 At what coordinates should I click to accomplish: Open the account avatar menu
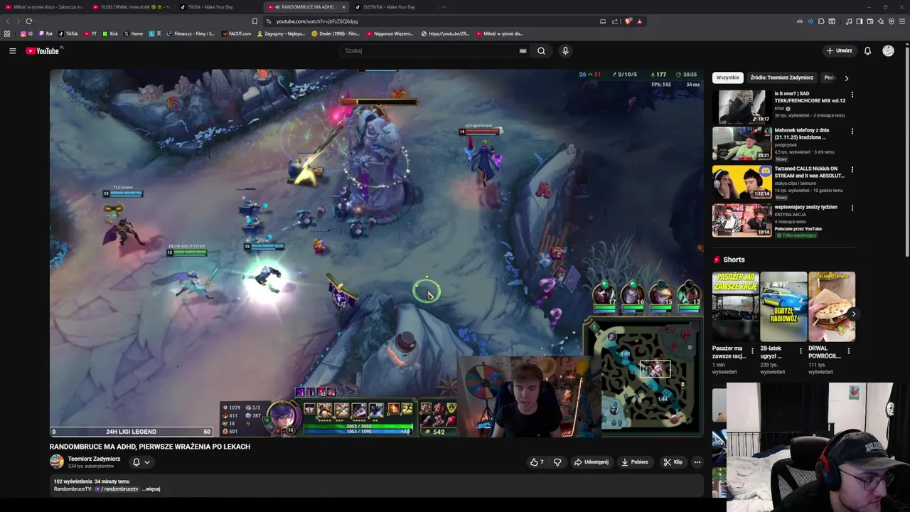pos(888,50)
